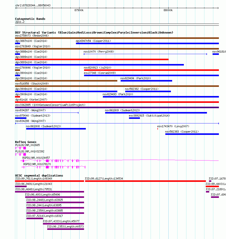Click the RGPD2|NM_001078170 gene label
226x239 pixels.
tap(37, 164)
